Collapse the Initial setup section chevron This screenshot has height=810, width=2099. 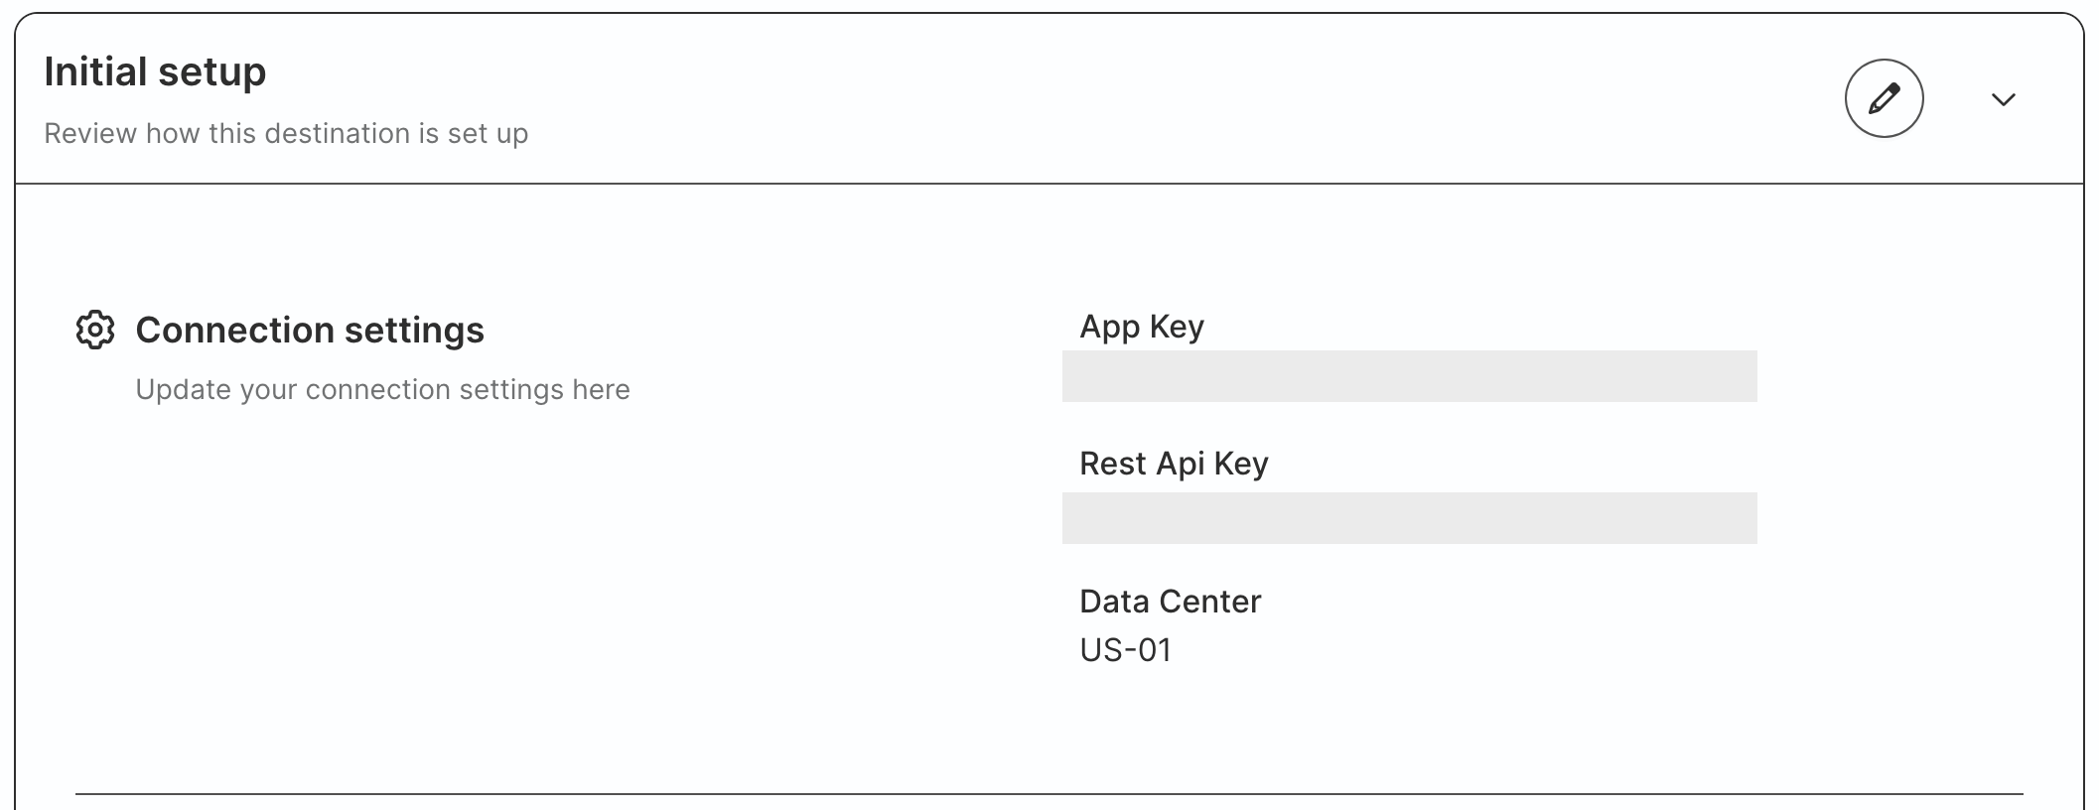2003,99
